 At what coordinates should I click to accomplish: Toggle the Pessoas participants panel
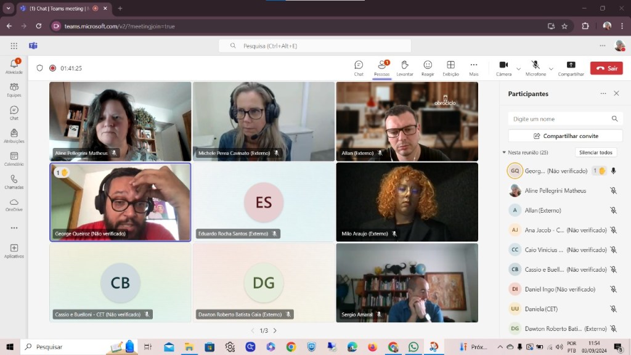[x=381, y=68]
